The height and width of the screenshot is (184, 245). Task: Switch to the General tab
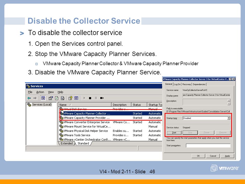[169, 84]
